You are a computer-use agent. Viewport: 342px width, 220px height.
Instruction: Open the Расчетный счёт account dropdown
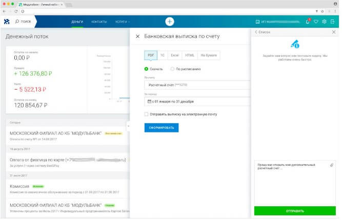(x=197, y=85)
